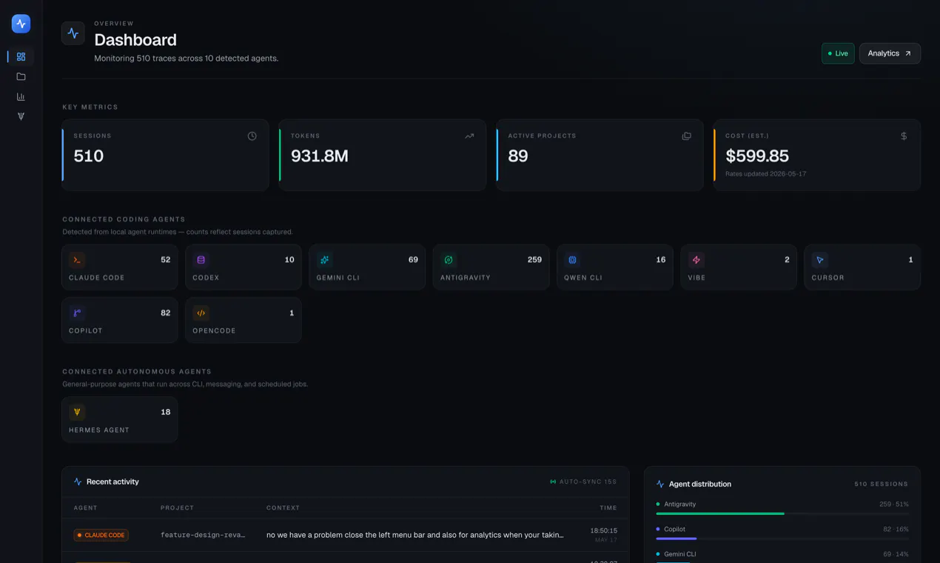Open the Copilot agent card

[x=120, y=320]
